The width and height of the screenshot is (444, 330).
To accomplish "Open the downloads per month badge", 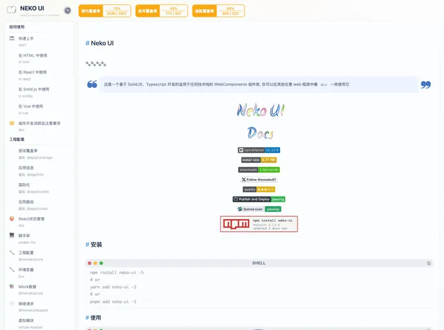I will point(259,170).
